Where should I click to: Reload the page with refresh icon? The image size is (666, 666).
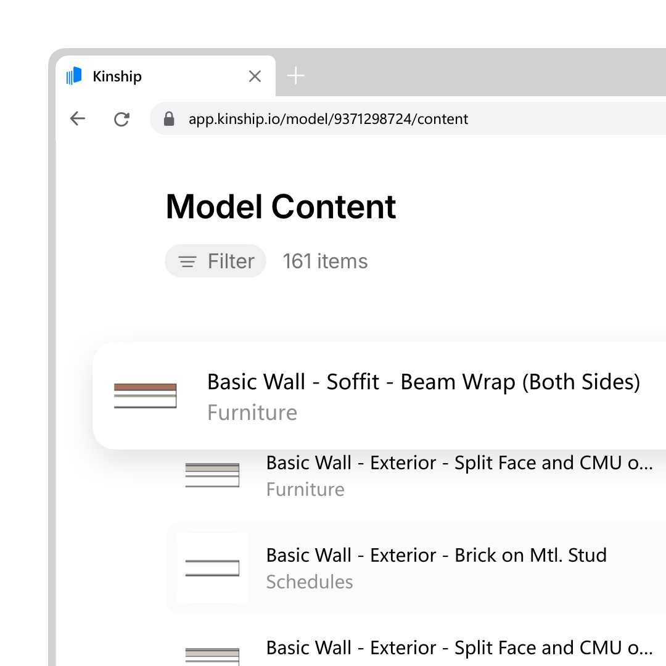[121, 119]
